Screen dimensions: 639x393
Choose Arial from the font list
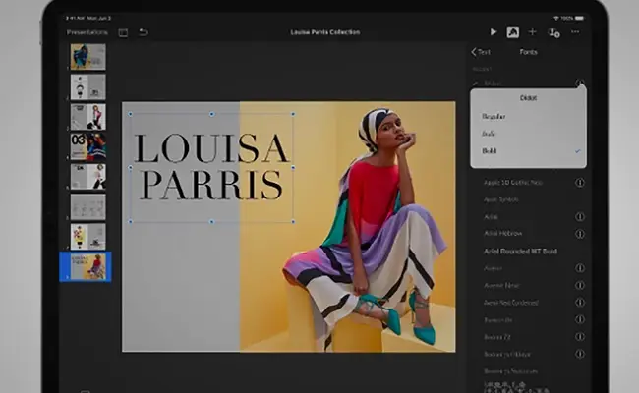click(x=493, y=217)
